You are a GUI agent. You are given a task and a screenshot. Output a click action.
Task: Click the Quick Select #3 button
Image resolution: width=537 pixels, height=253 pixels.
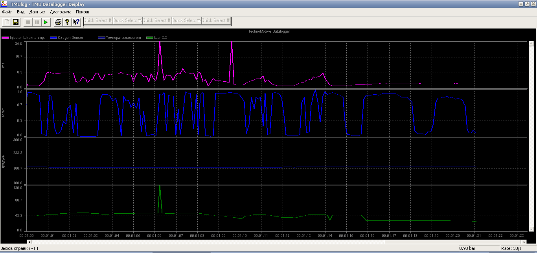click(x=157, y=20)
